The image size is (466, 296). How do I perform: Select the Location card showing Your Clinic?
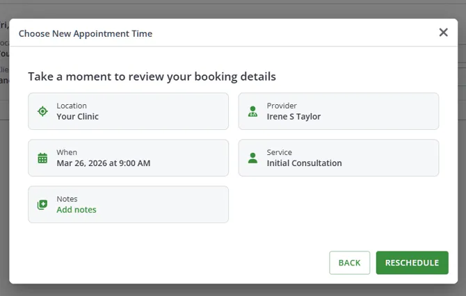pyautogui.click(x=129, y=111)
